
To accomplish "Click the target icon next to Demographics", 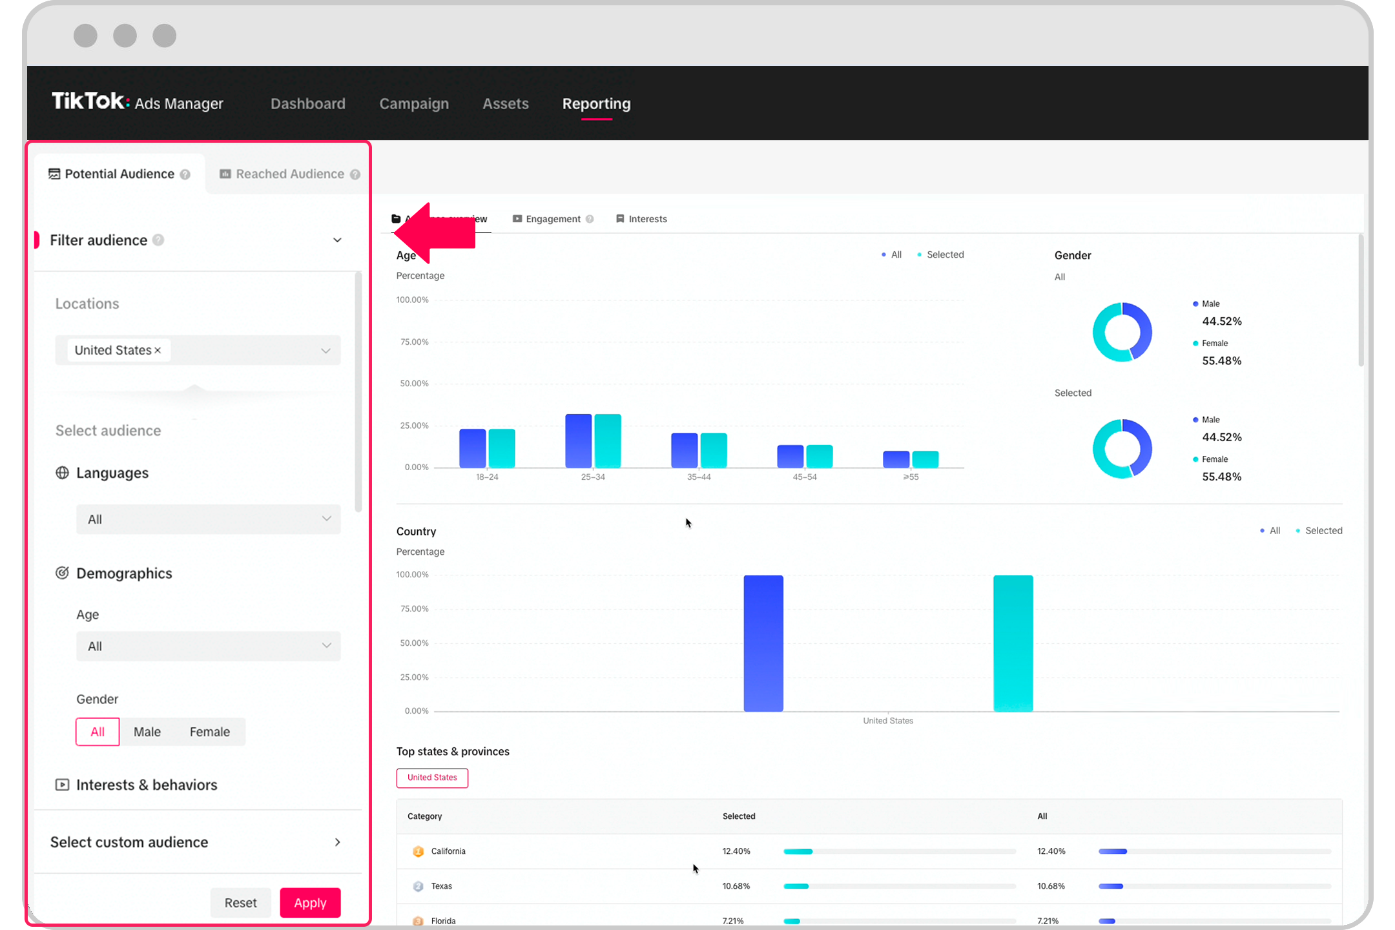I will [x=60, y=573].
